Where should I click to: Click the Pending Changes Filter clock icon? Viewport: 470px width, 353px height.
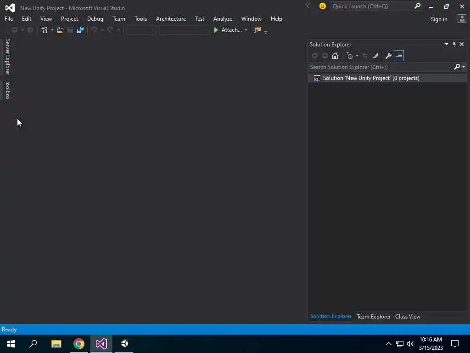tap(349, 56)
